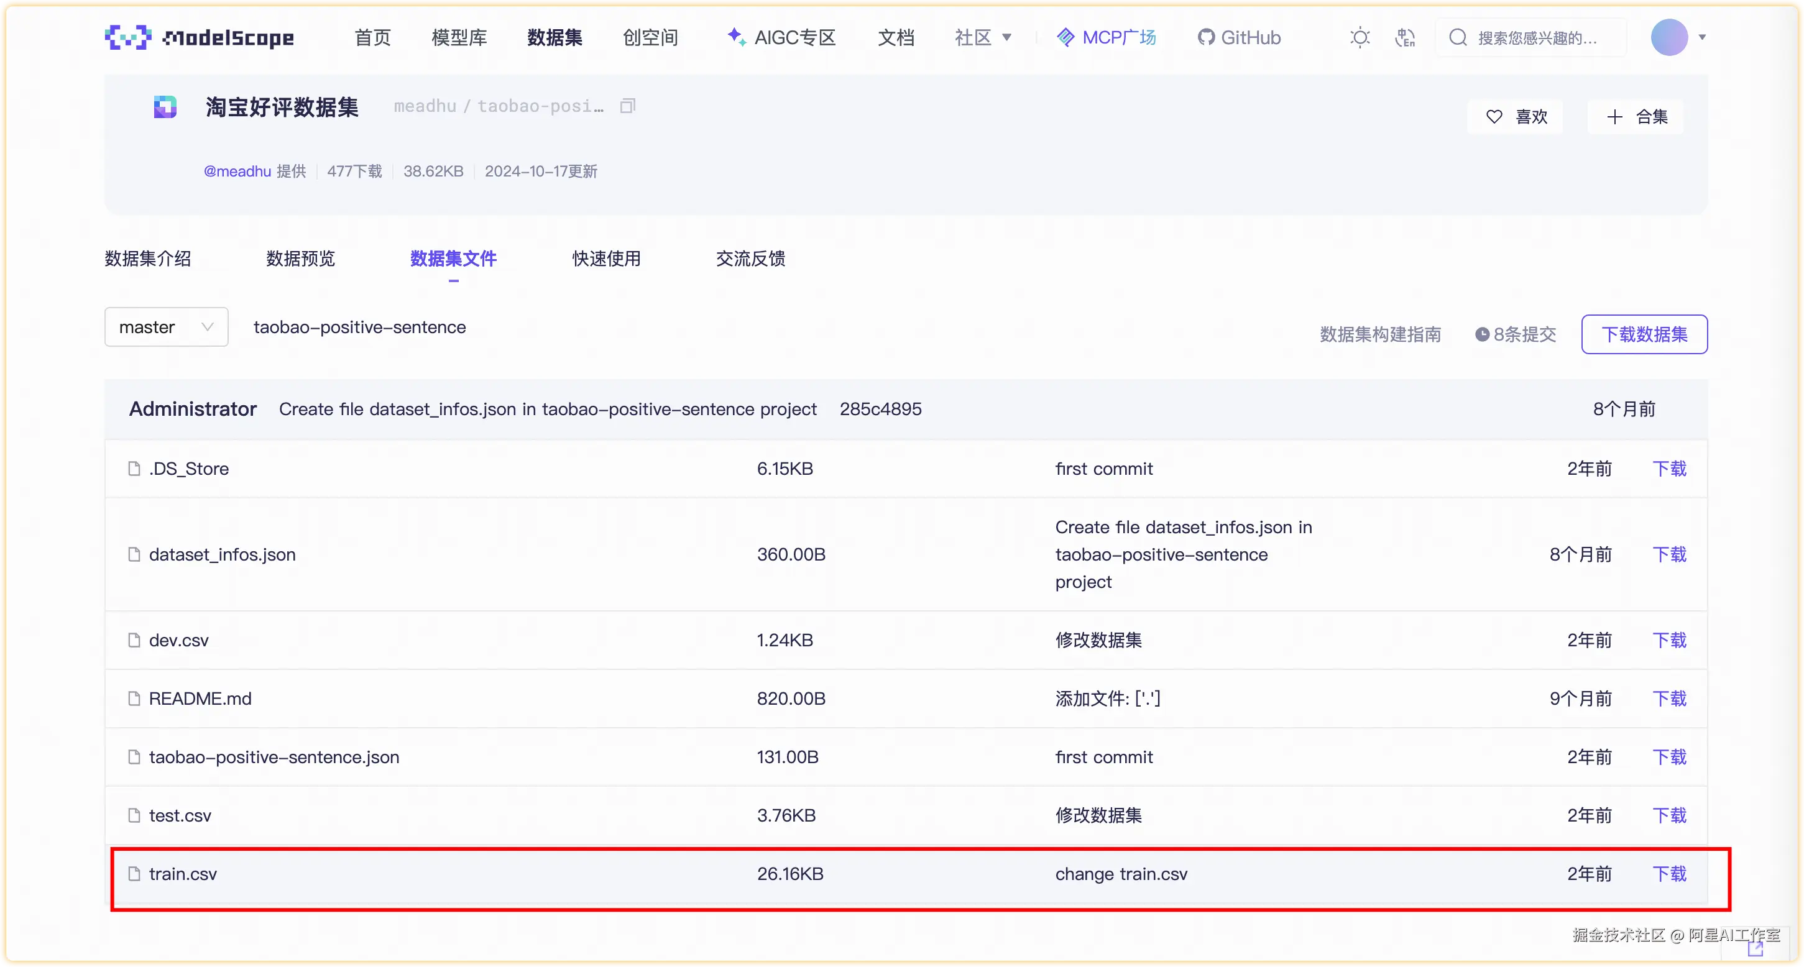Toggle the light/dark theme sun icon
Image resolution: width=1804 pixels, height=967 pixels.
[x=1360, y=37]
